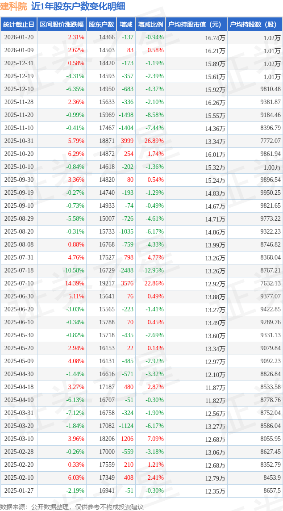Select the 16.74万 market value cell
Image resolution: width=283 pixels, height=511 pixels.
pos(215,38)
